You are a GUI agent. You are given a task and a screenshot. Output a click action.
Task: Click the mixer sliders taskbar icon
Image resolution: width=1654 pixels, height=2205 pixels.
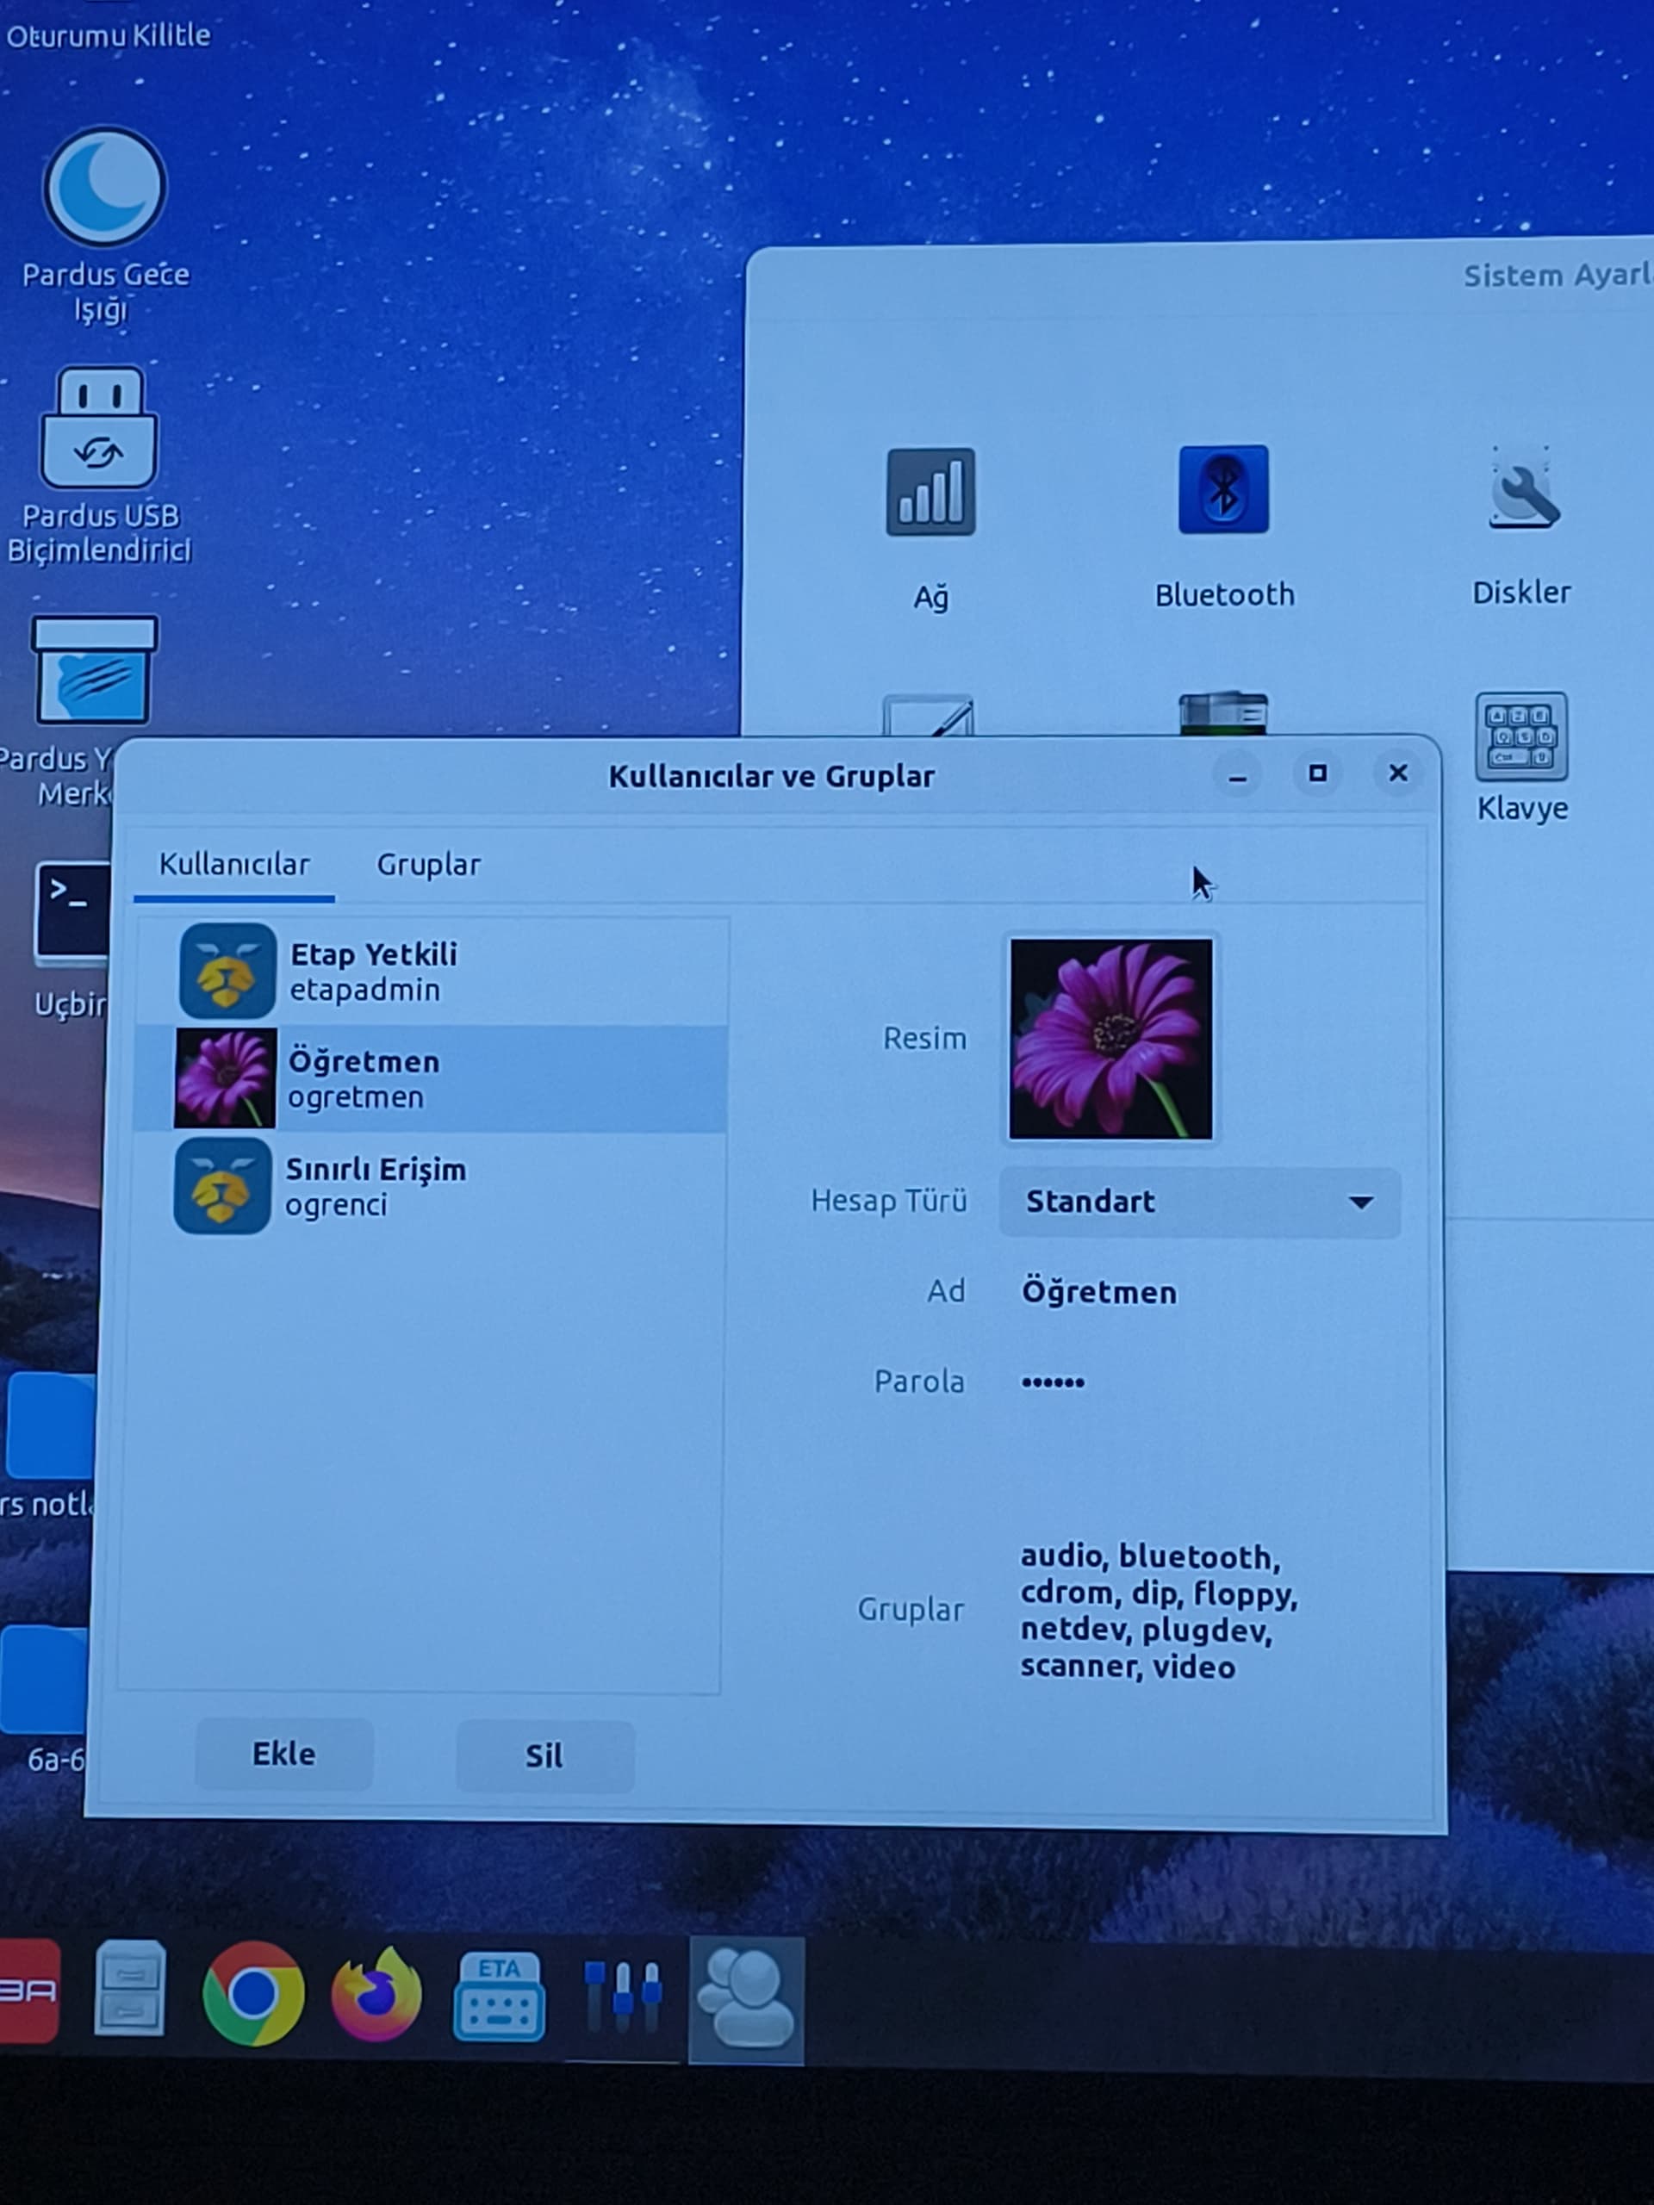[623, 1996]
